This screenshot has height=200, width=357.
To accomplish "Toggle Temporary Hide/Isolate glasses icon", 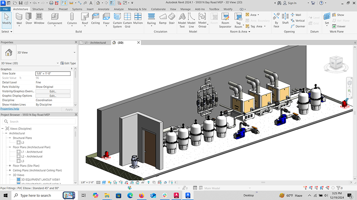I will [x=143, y=182].
